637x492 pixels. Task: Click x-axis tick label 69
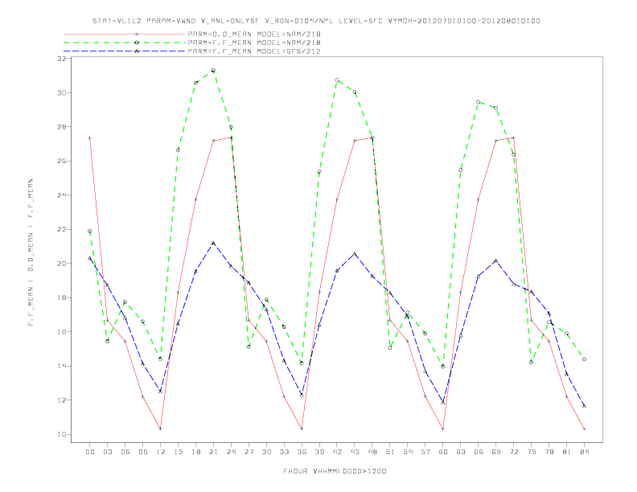[x=496, y=452]
